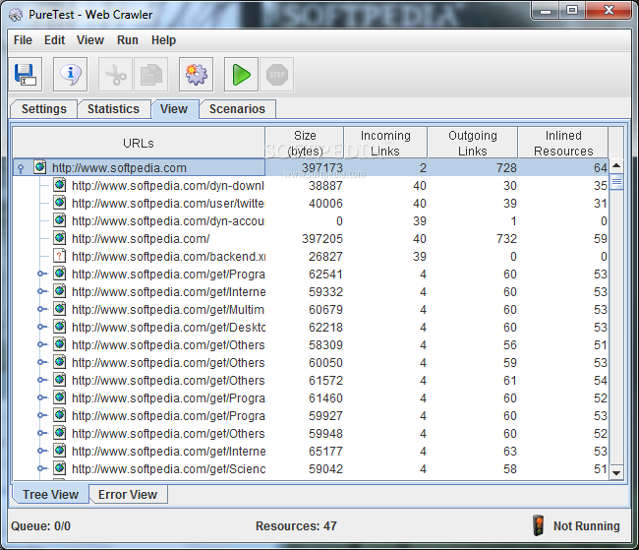
Task: Open the info speech-bubble icon
Action: (x=70, y=75)
